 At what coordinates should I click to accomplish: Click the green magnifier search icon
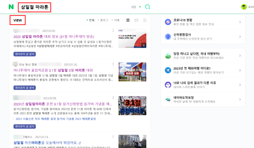pos(148,7)
